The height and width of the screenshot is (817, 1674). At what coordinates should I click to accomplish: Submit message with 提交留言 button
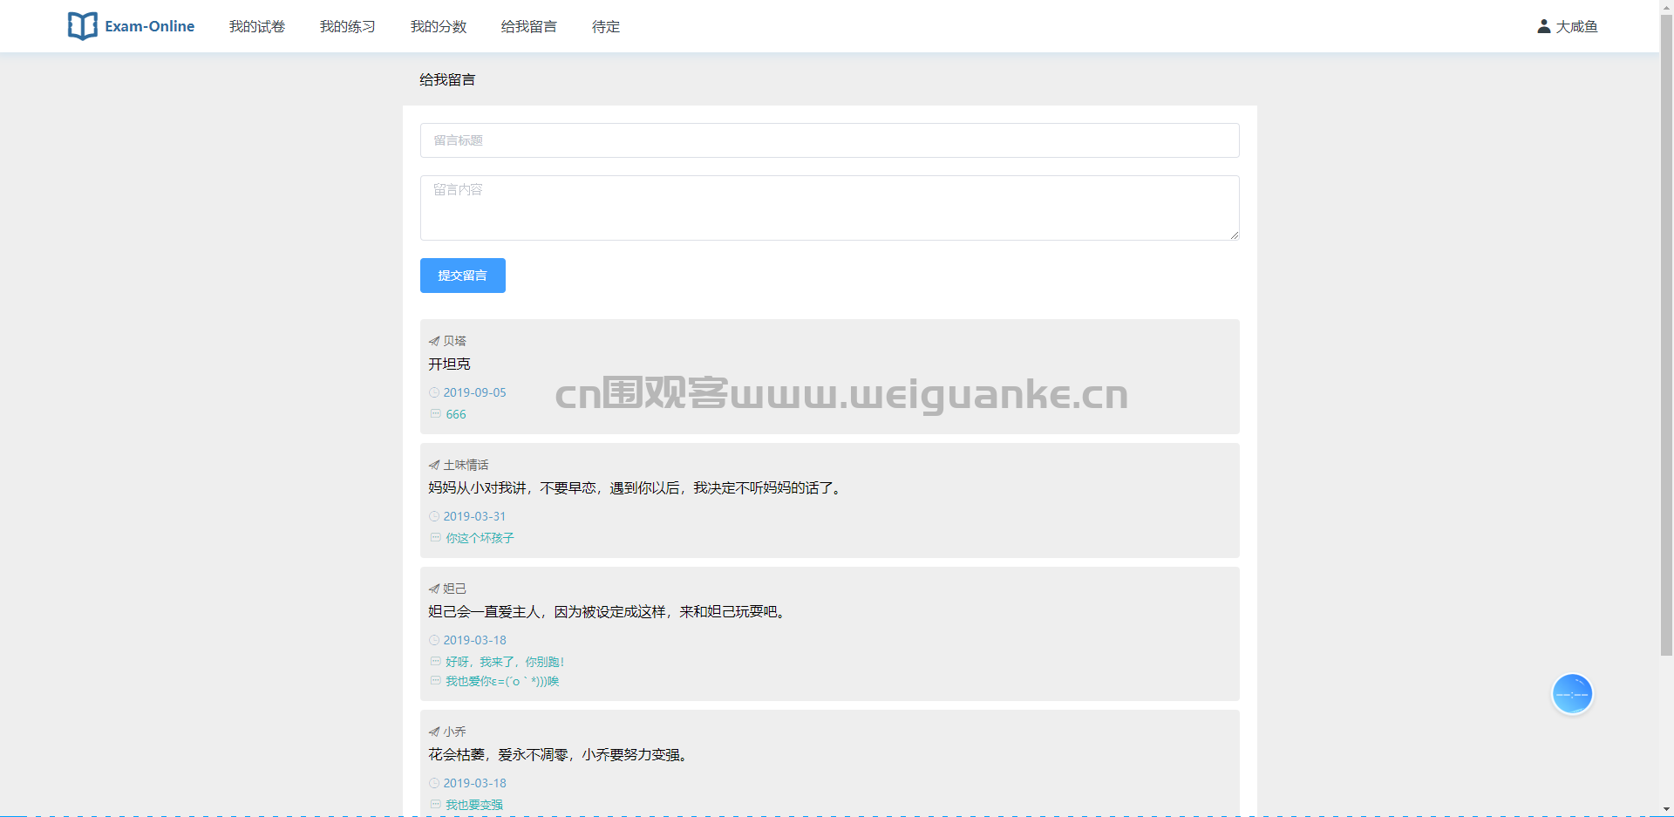click(x=463, y=276)
